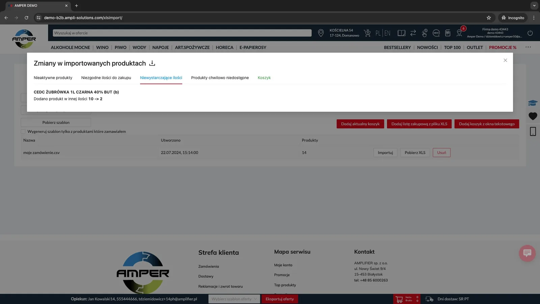Viewport: 540px width, 304px height.
Task: Open the chat message bubble button
Action: (527, 253)
